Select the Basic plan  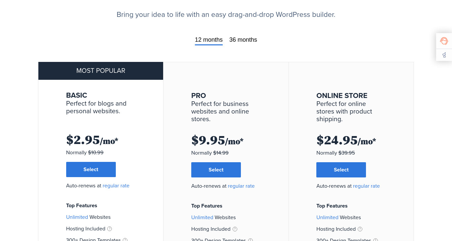coord(91,169)
